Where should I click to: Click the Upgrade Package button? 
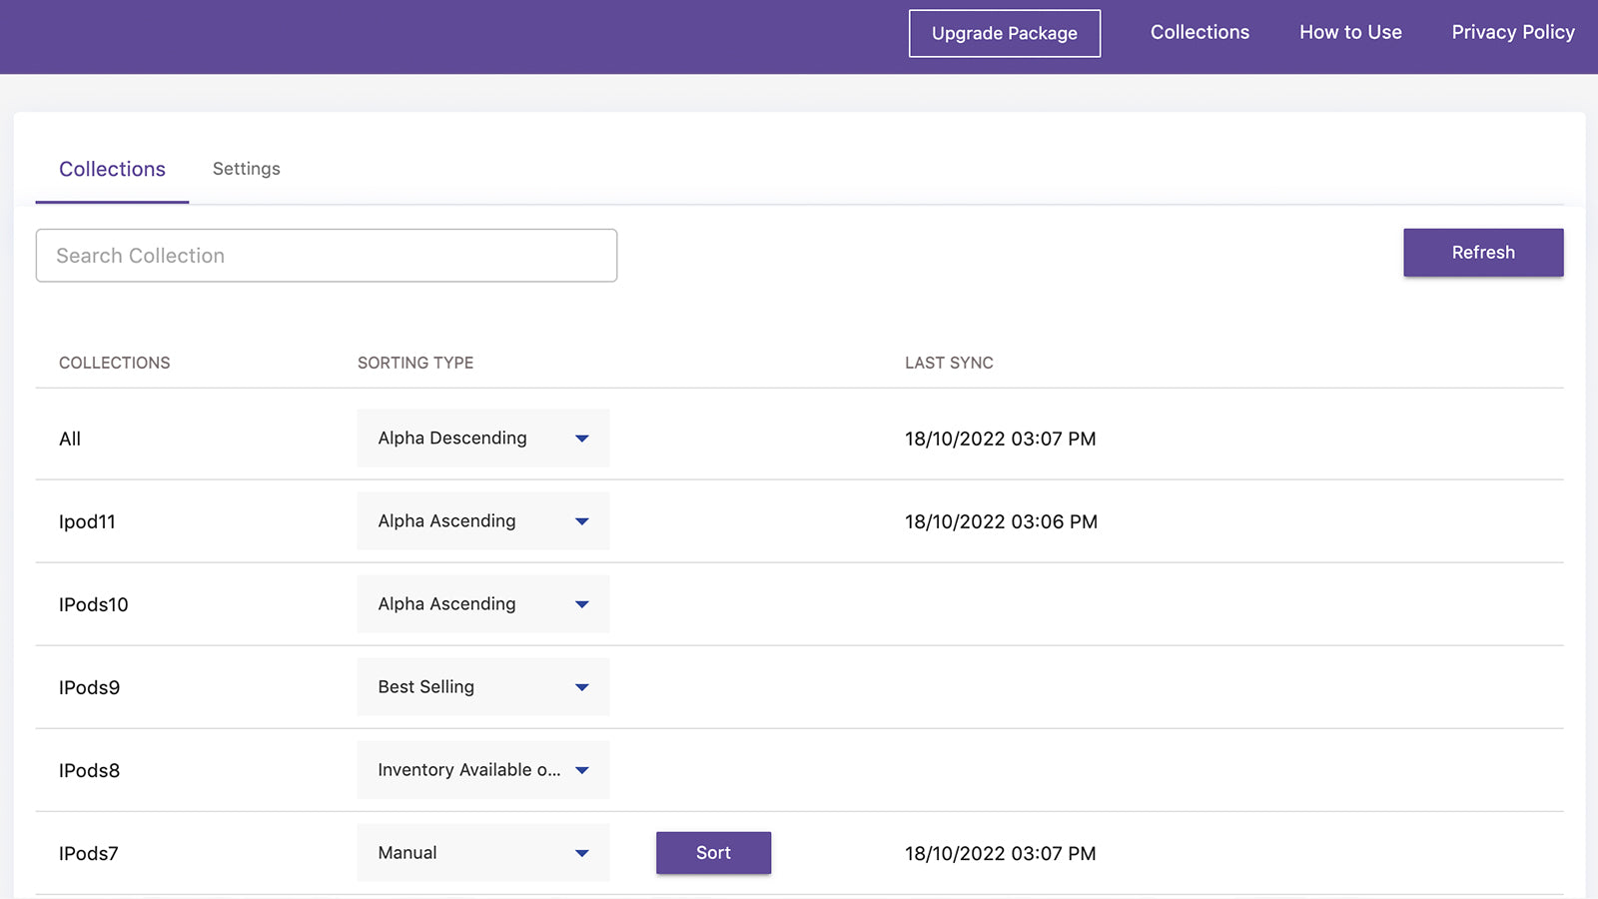point(1004,33)
